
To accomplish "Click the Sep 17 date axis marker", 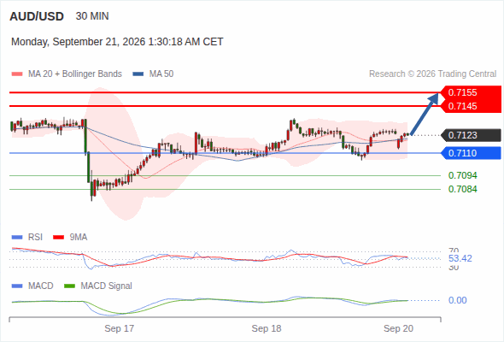I will click(x=120, y=328).
